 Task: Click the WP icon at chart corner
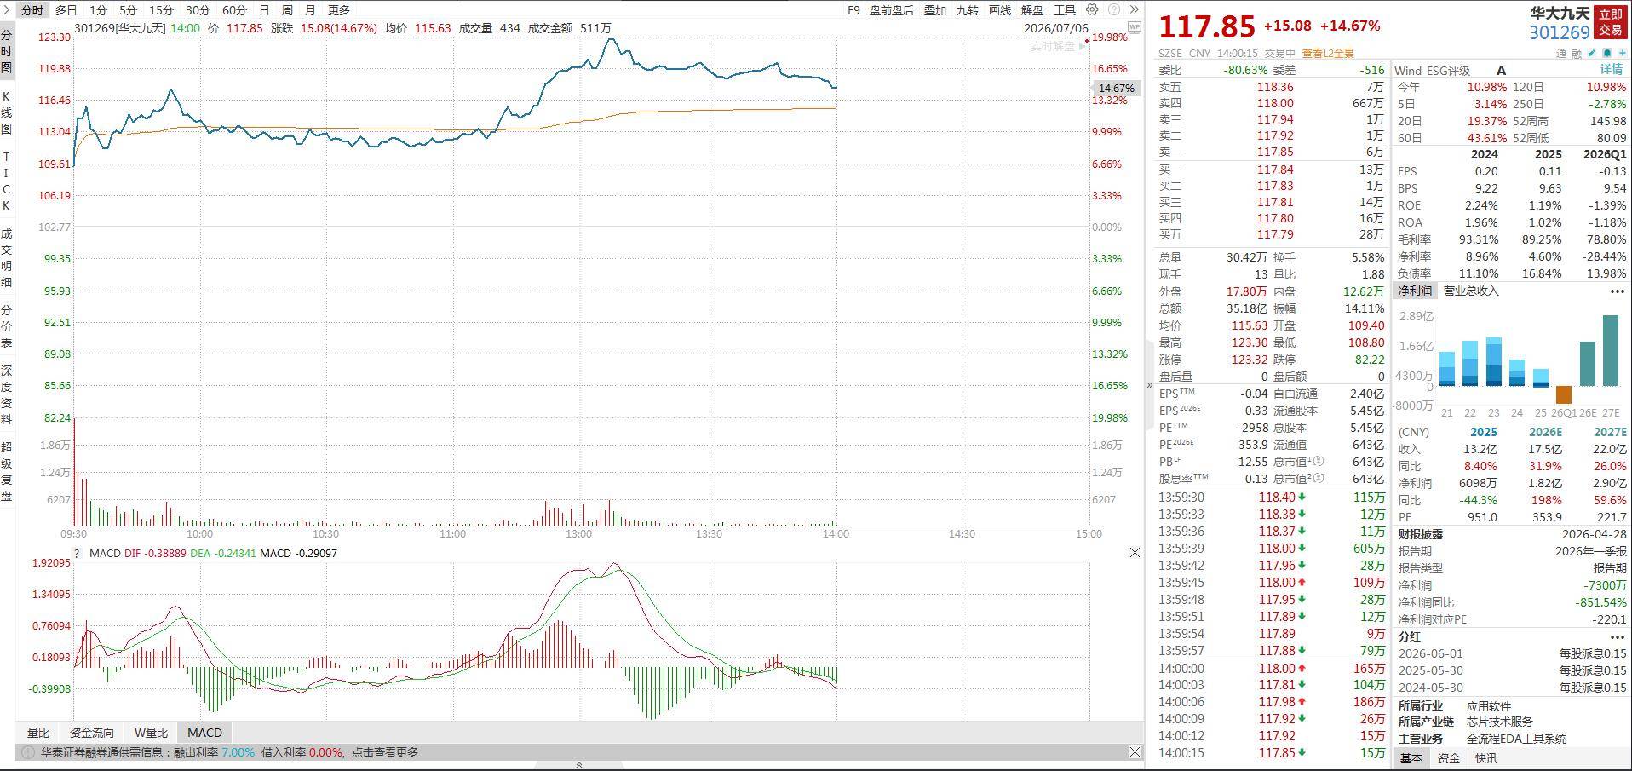click(x=1135, y=27)
